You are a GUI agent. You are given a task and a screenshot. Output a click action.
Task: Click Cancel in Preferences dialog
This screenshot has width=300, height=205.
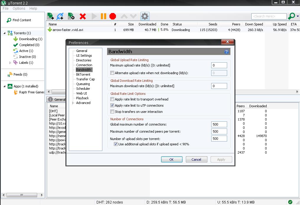coord(196,160)
